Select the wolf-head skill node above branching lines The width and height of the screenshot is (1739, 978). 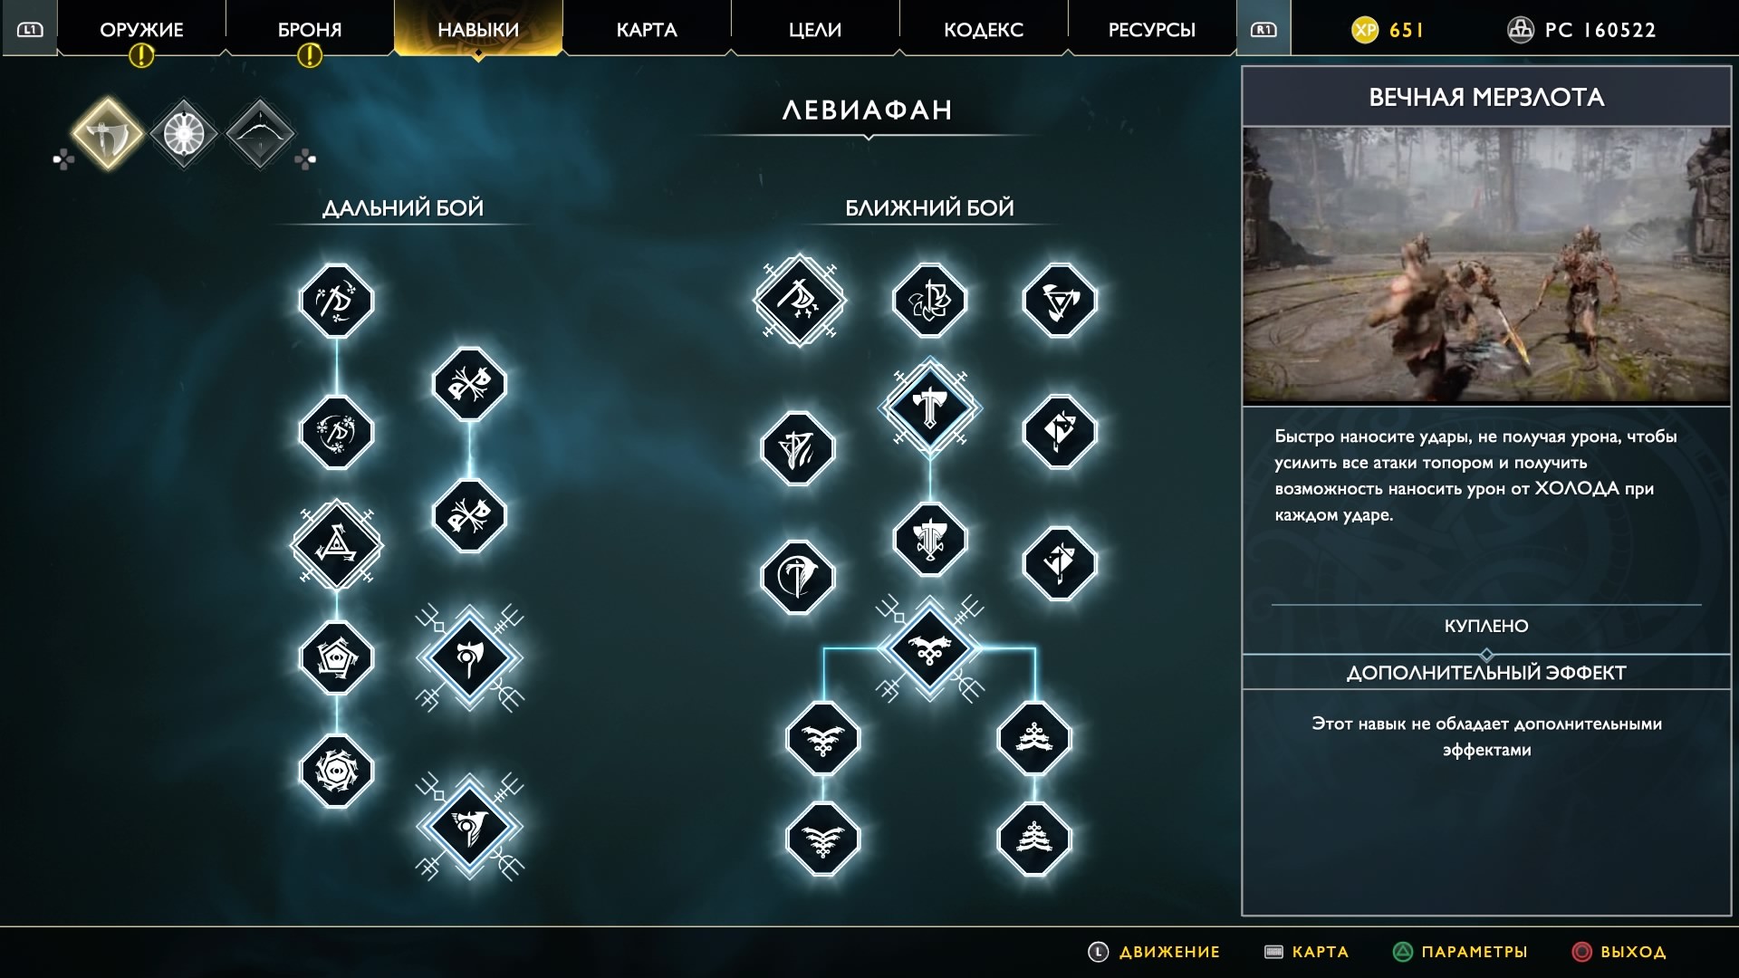(x=930, y=648)
